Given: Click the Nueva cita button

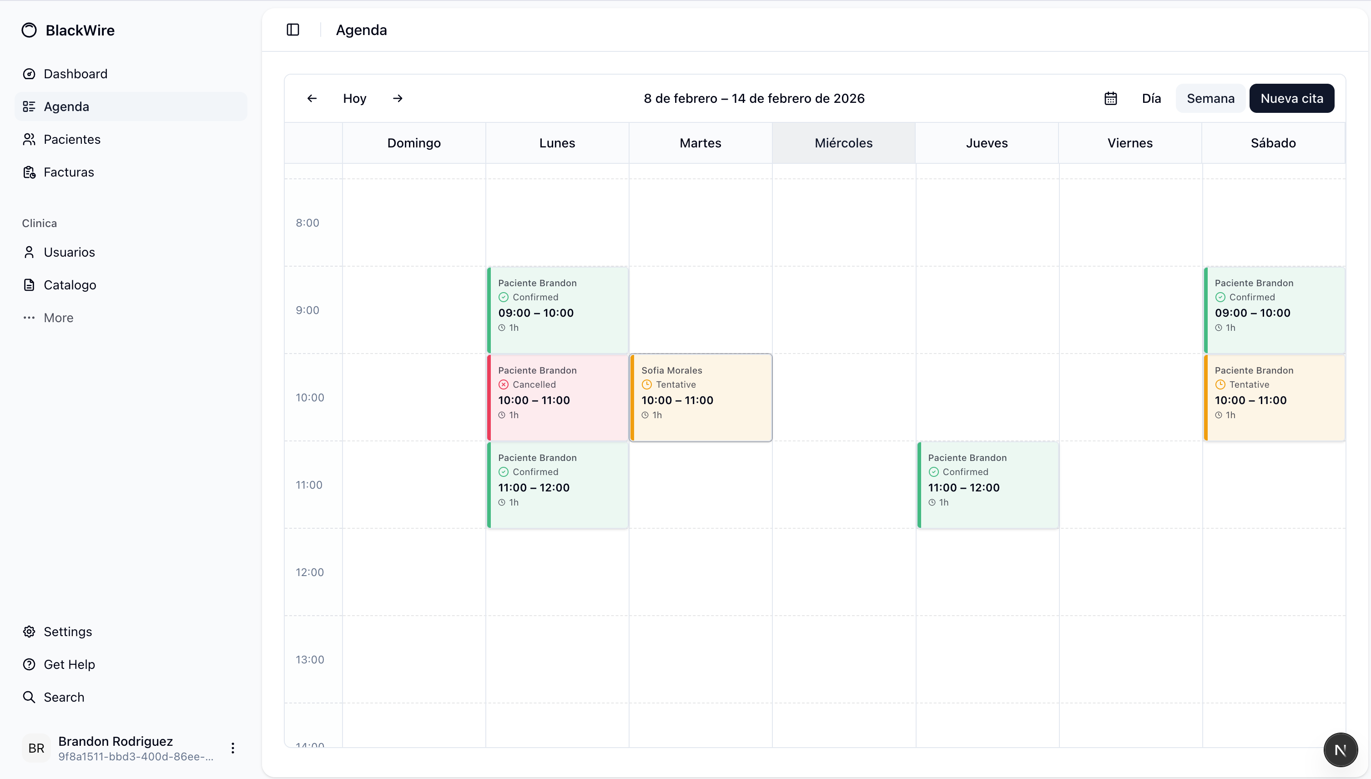Looking at the screenshot, I should point(1291,98).
